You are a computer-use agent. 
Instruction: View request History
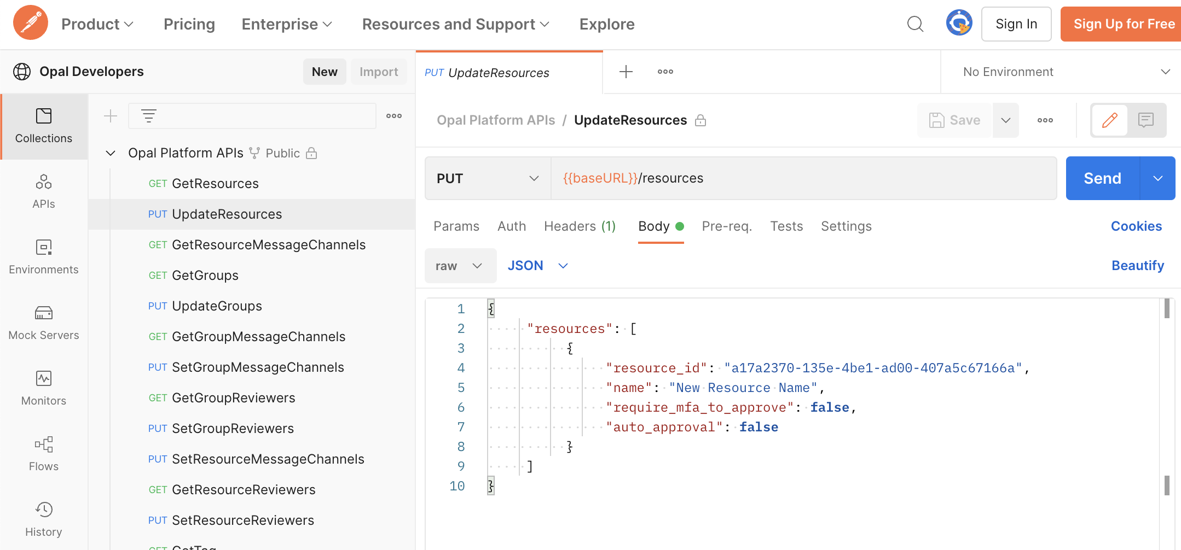point(44,519)
